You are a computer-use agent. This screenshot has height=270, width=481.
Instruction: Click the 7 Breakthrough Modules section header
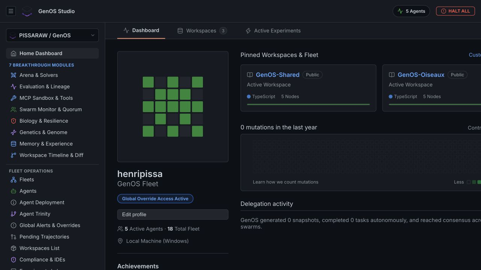point(41,65)
